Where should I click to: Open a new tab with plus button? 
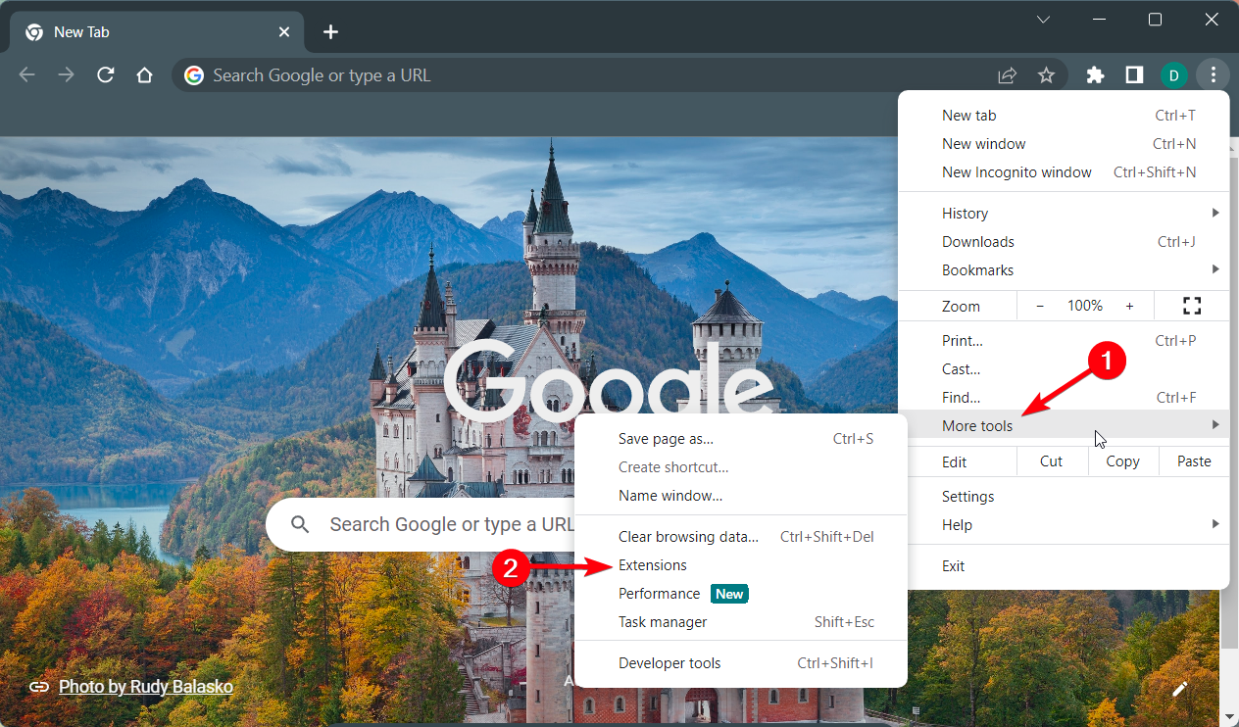(330, 32)
